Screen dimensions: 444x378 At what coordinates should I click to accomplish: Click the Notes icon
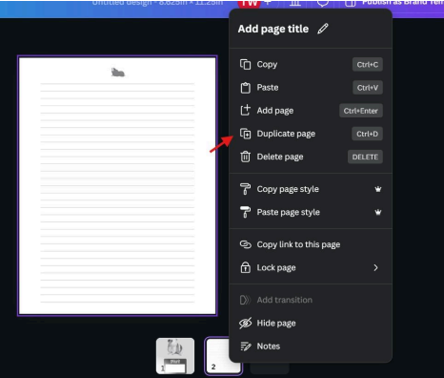(x=245, y=346)
